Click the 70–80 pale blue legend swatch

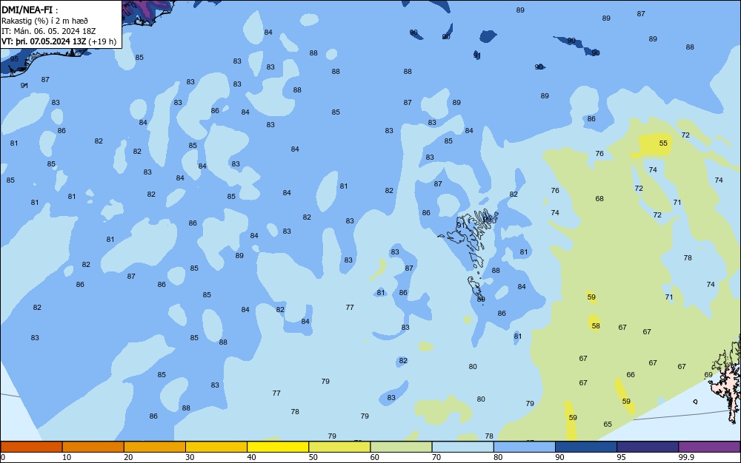[462, 447]
